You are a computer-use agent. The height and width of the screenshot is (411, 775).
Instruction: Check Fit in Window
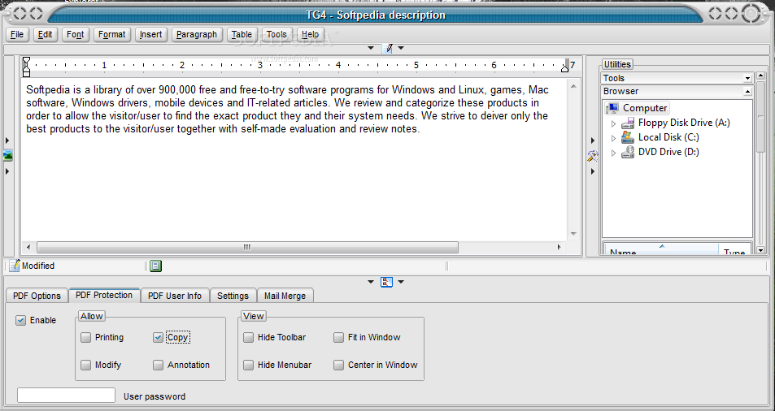[x=338, y=337]
